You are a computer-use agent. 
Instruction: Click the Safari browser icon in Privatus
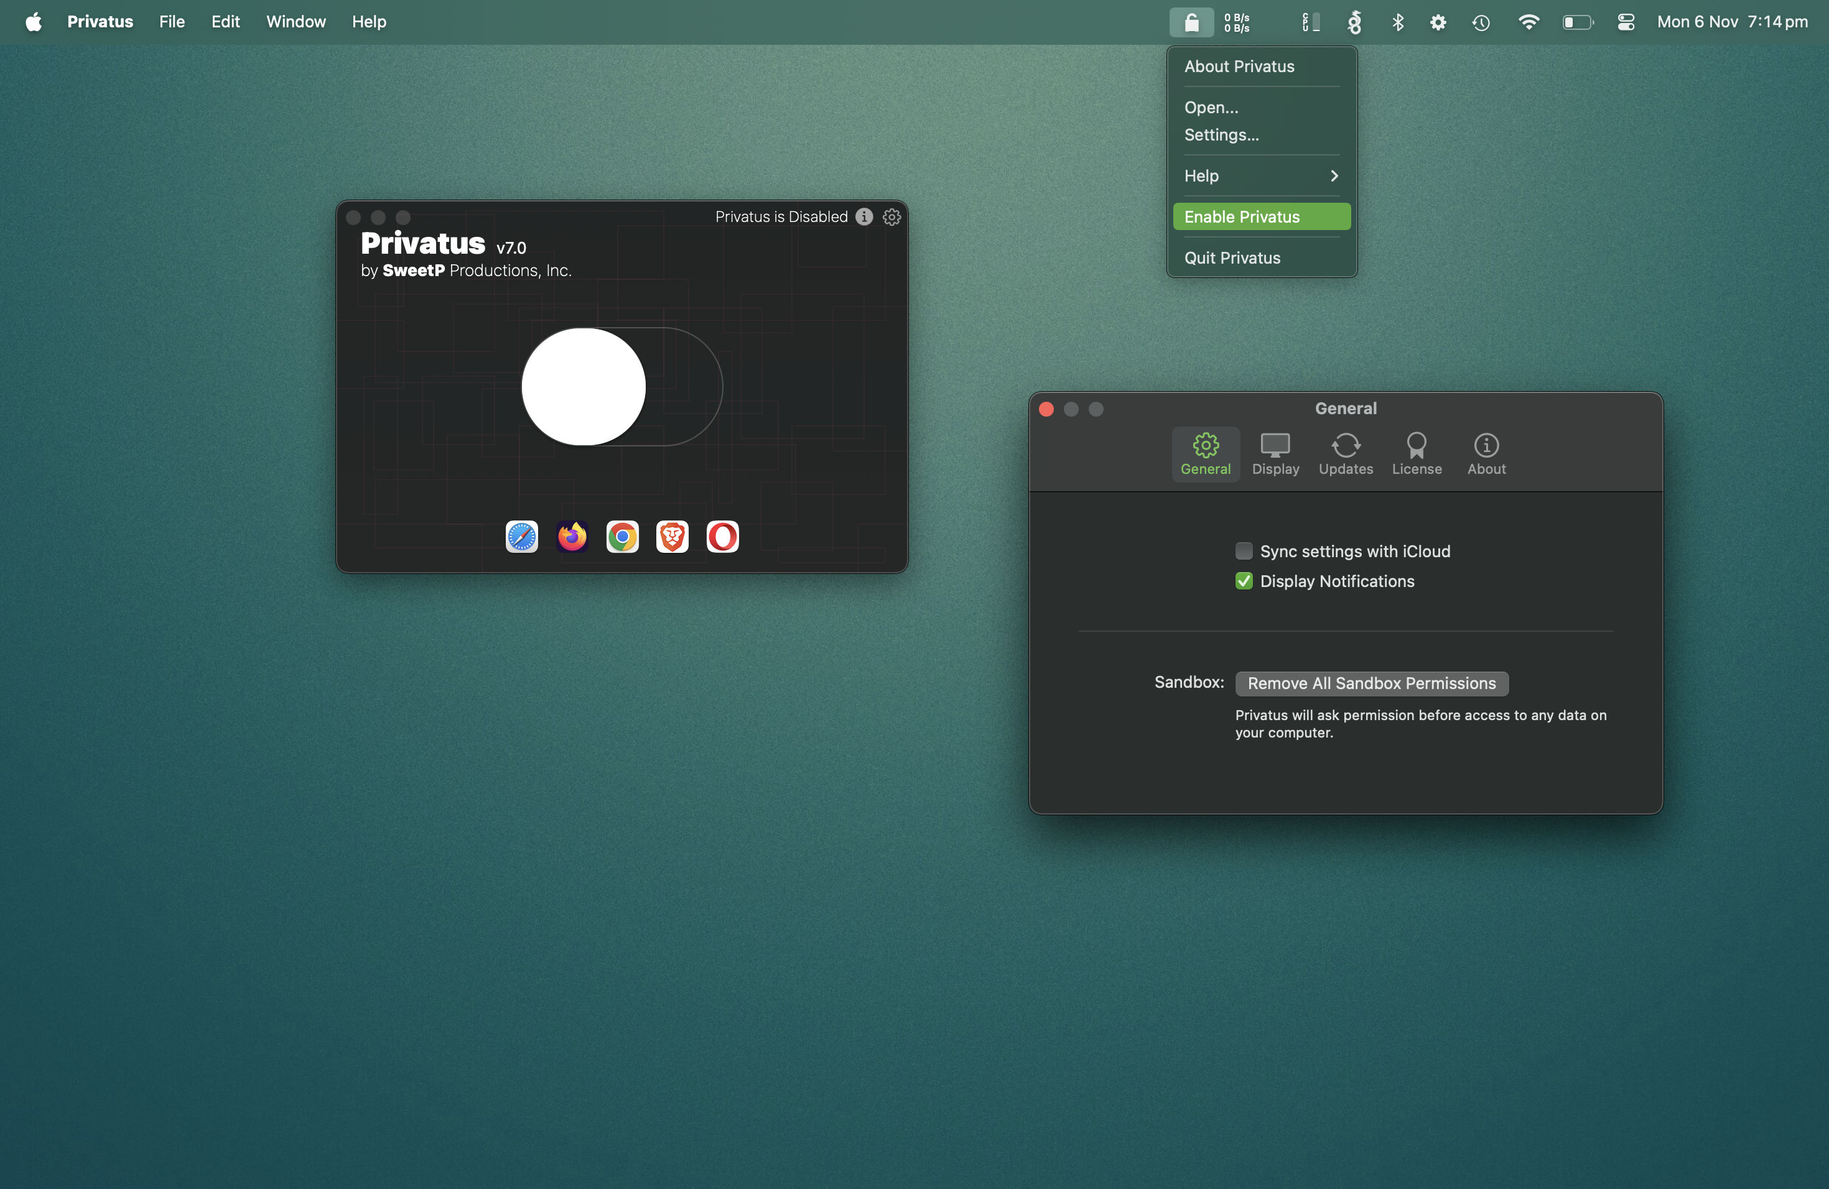(522, 536)
